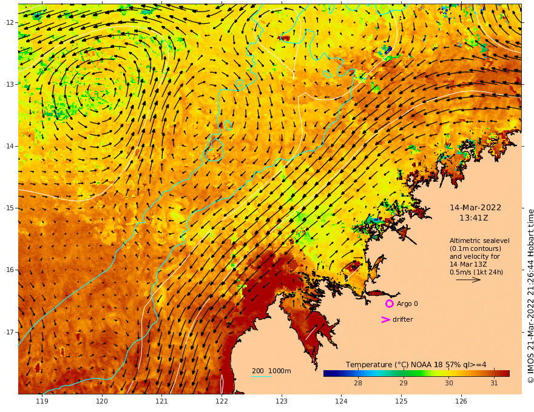Click the IMOS copyright timestamp text
The height and width of the screenshot is (412, 534).
point(530,296)
